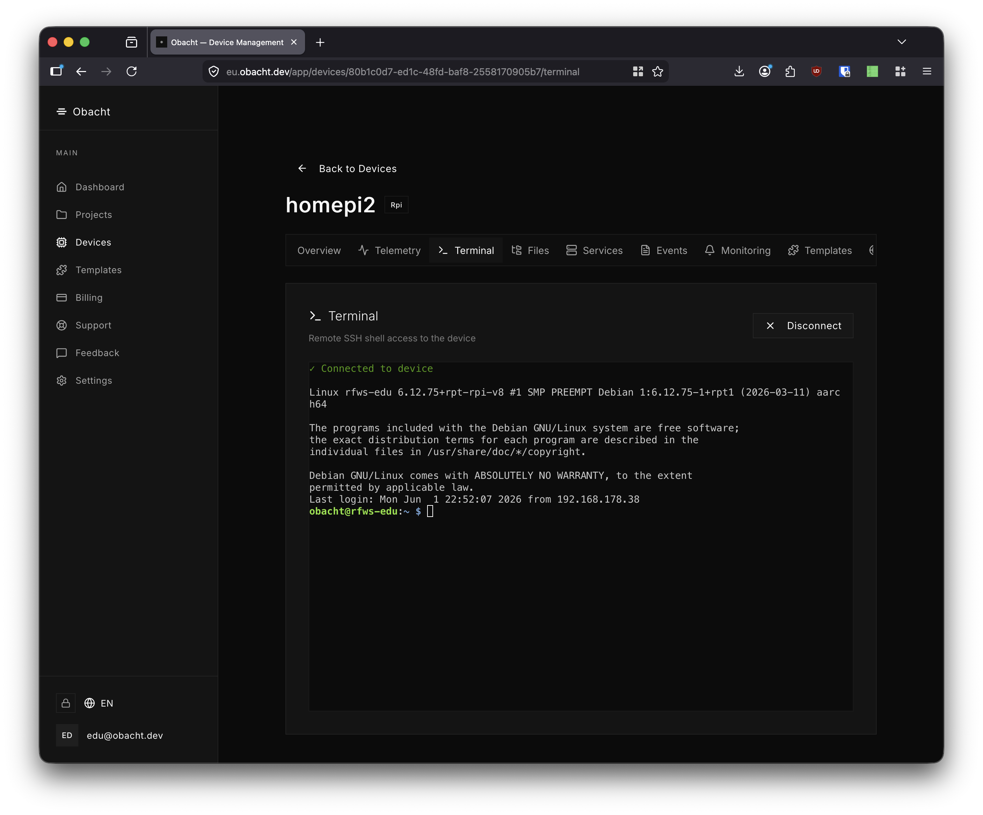This screenshot has width=983, height=815.
Task: Open the extensions puzzle menu
Action: 790,71
